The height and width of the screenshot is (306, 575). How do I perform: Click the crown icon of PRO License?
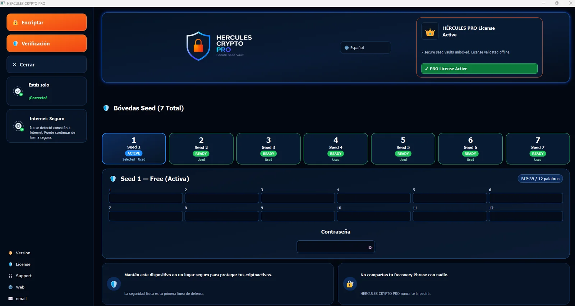click(430, 32)
